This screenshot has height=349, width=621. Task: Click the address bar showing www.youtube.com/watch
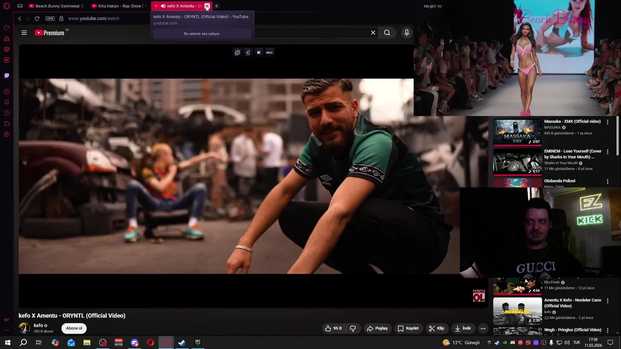pos(94,18)
